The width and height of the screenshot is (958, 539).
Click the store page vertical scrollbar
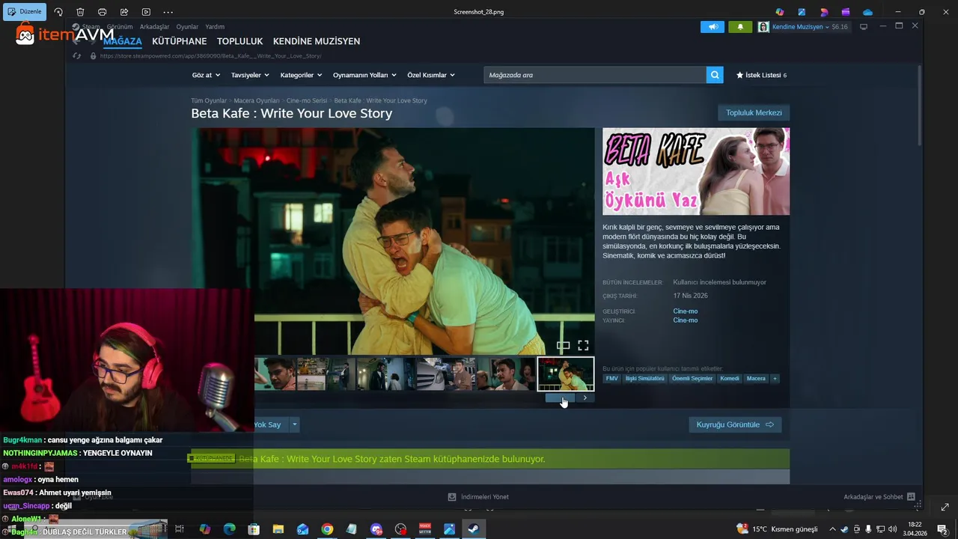click(x=919, y=106)
